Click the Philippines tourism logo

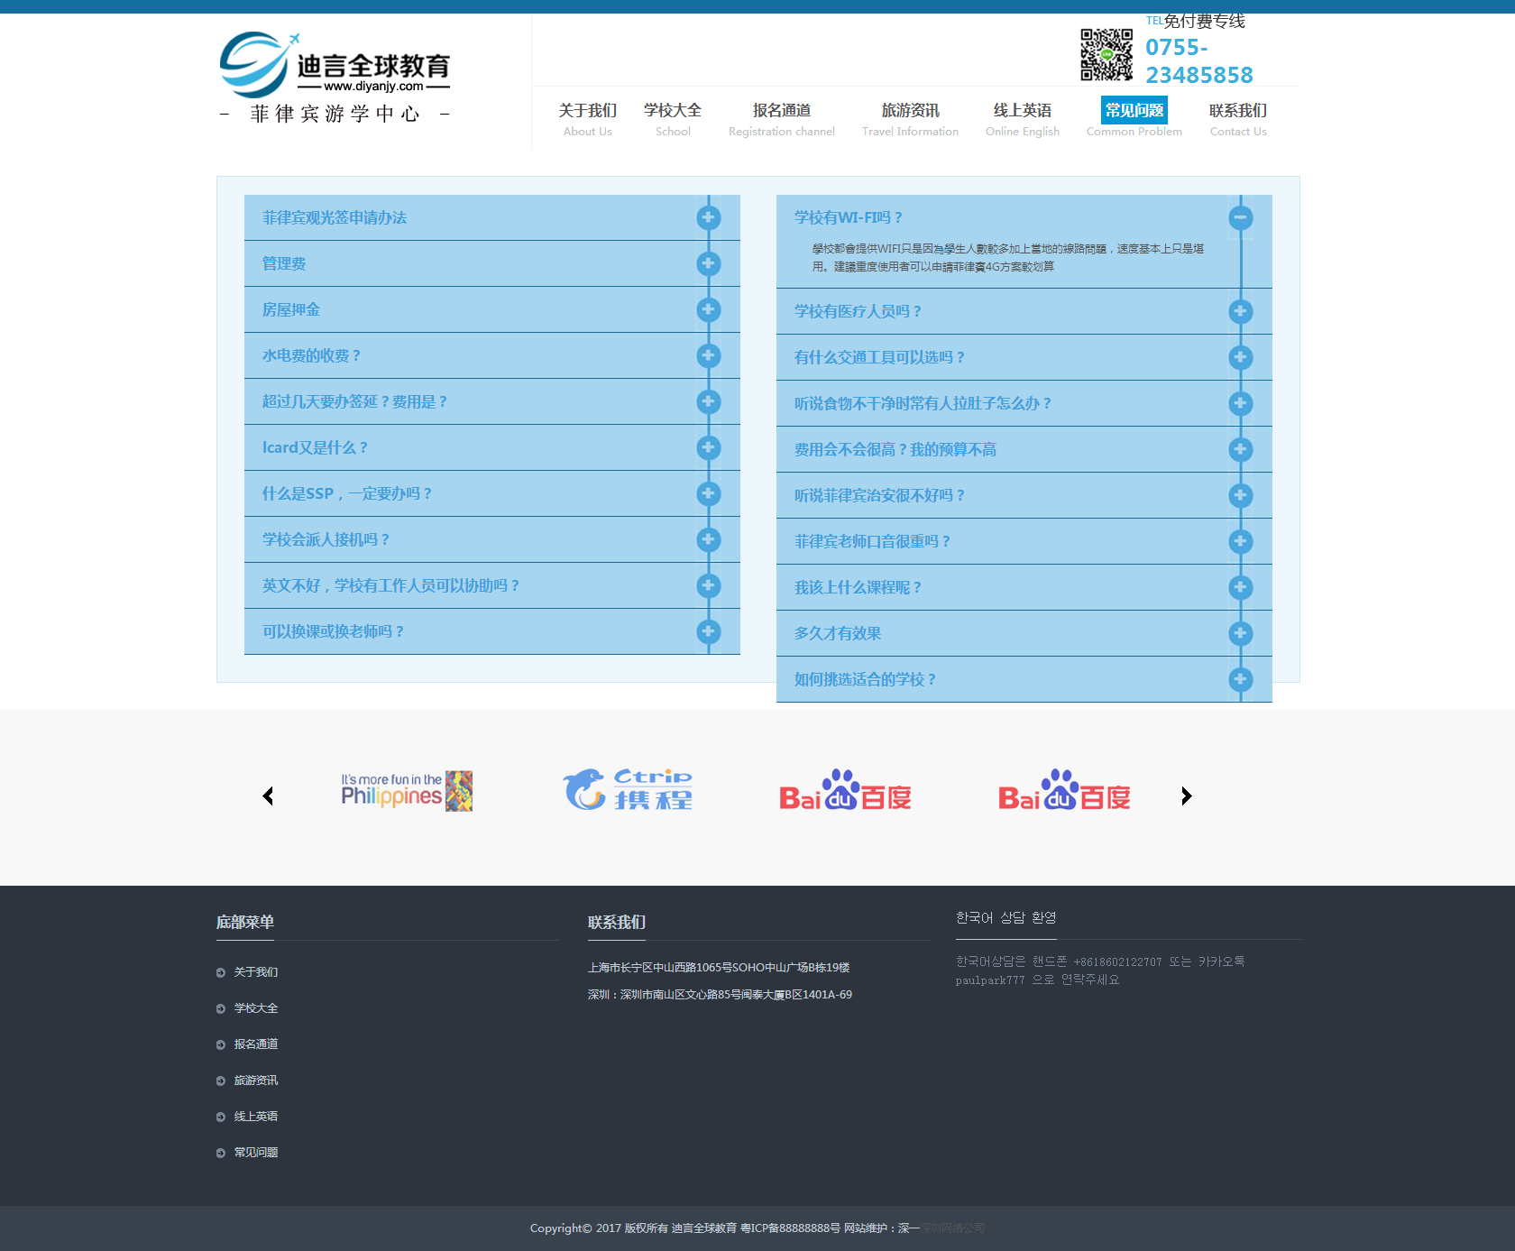point(406,792)
